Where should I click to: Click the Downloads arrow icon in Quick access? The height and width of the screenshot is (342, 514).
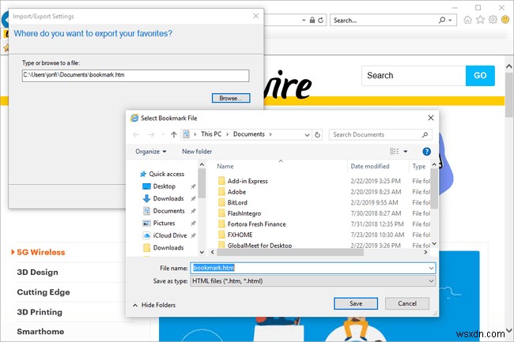tap(146, 198)
